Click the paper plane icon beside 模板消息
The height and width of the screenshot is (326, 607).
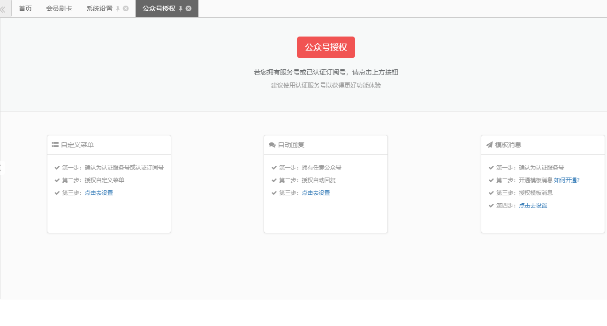click(x=489, y=145)
